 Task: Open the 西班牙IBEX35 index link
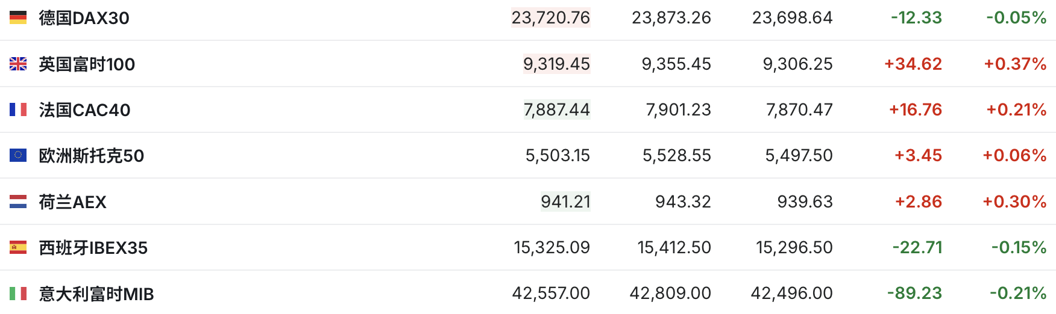[93, 248]
